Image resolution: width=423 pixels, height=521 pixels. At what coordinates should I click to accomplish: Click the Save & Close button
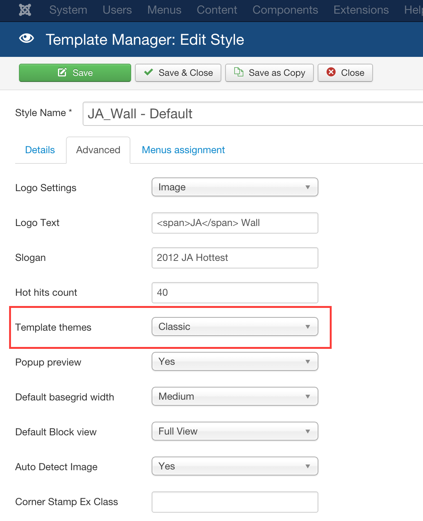click(x=178, y=73)
